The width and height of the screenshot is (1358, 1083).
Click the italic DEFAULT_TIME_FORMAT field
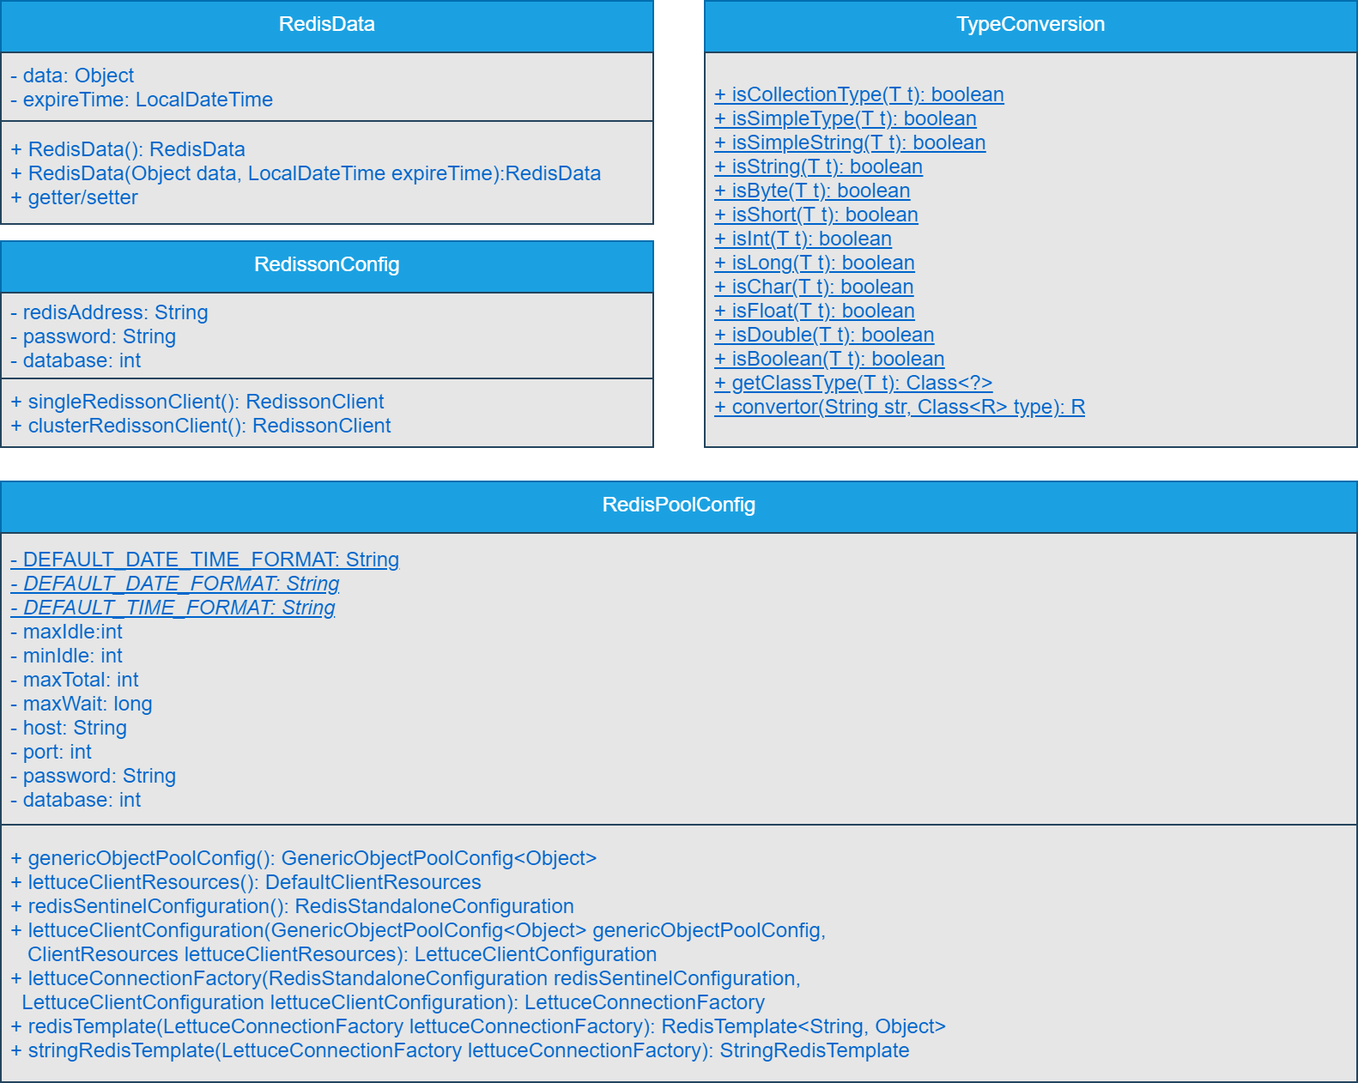(173, 608)
